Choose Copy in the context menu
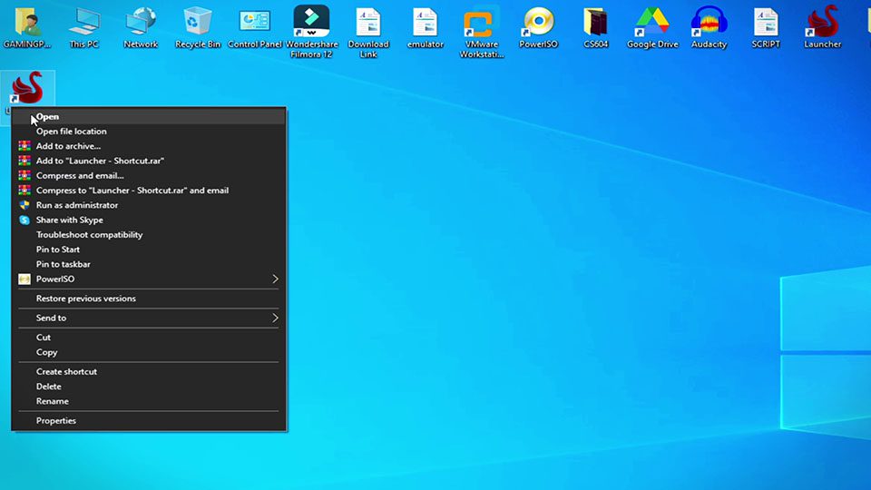871x490 pixels. (149, 352)
